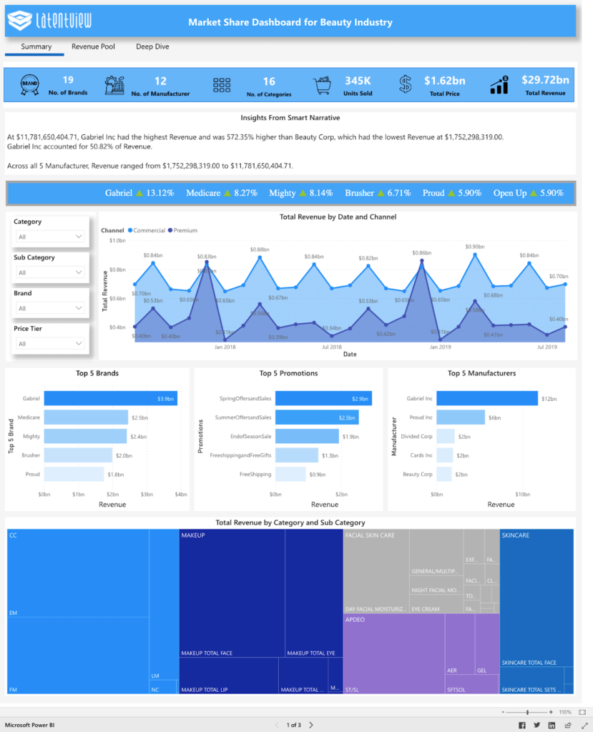Image resolution: width=593 pixels, height=732 pixels.
Task: Select the Divided Corp manufacturer bar
Action: click(x=446, y=437)
